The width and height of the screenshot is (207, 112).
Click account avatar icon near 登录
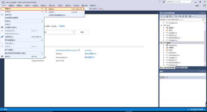tap(205, 6)
